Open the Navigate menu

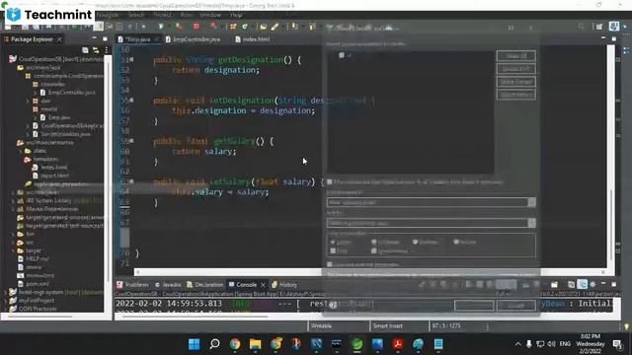pos(108,15)
